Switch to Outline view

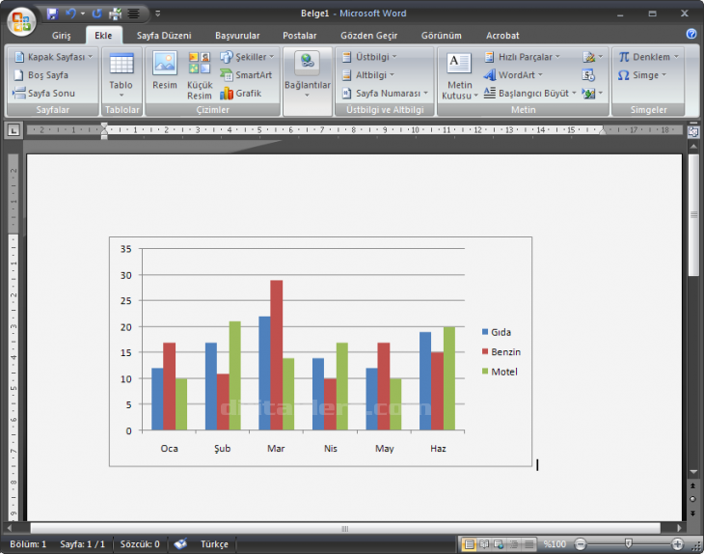point(514,544)
